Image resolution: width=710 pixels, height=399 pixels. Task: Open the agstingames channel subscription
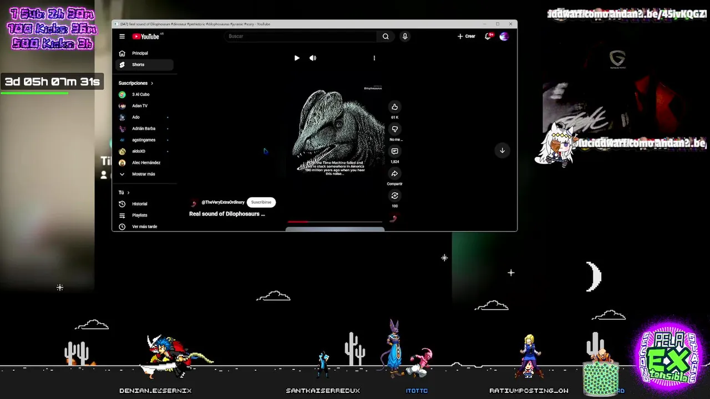coord(145,140)
